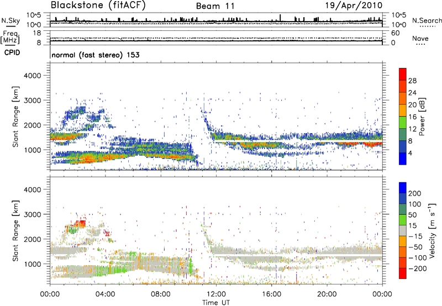
Task: Pick the light green 12–16 dB power swatch
Action: (x=403, y=123)
